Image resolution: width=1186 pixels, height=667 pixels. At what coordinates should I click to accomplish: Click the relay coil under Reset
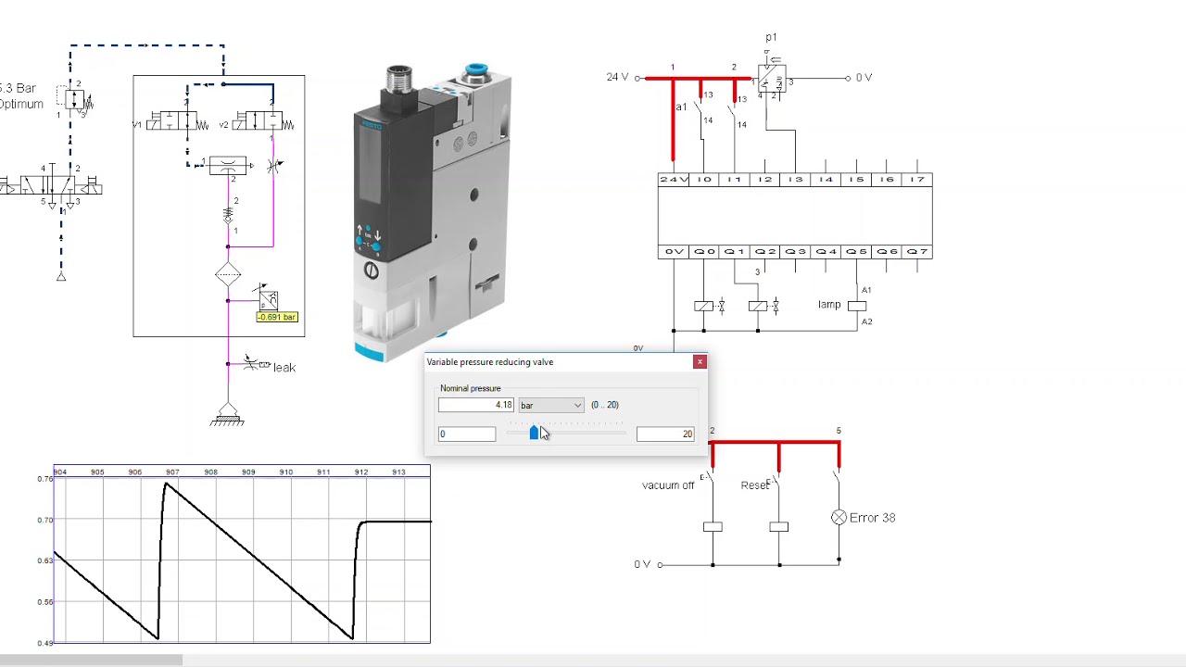[x=778, y=527]
